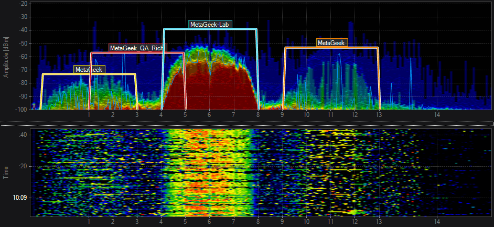Click channel 2 on the amplitude graph axis
This screenshot has height=227, width=494.
click(113, 115)
